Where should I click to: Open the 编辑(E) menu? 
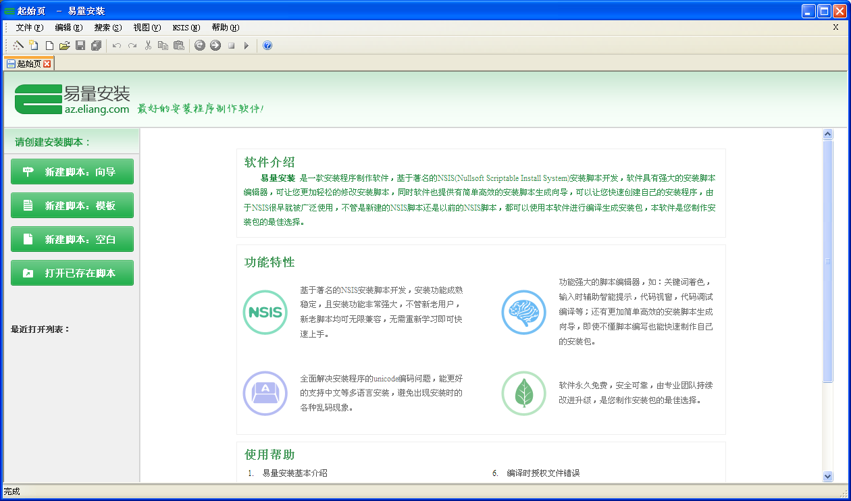pos(69,28)
